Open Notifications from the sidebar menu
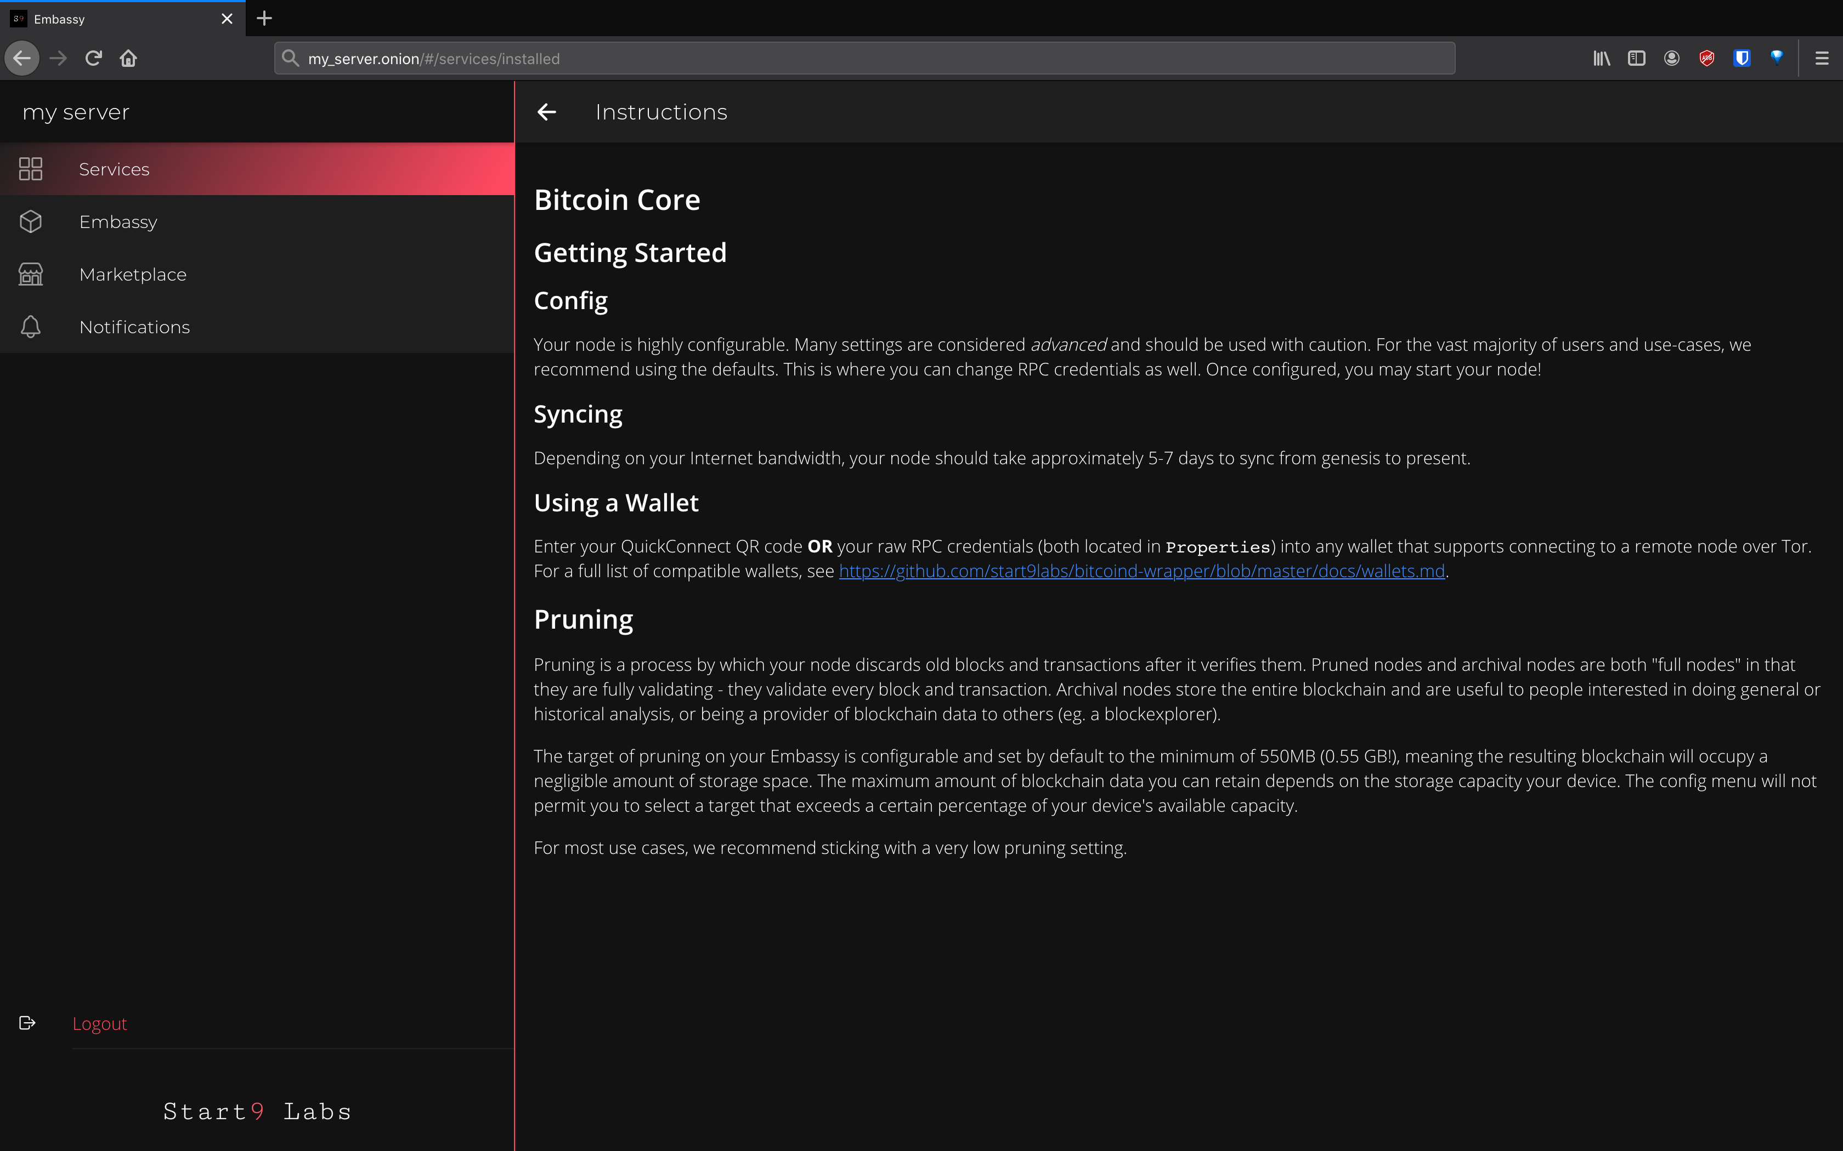 (x=134, y=327)
